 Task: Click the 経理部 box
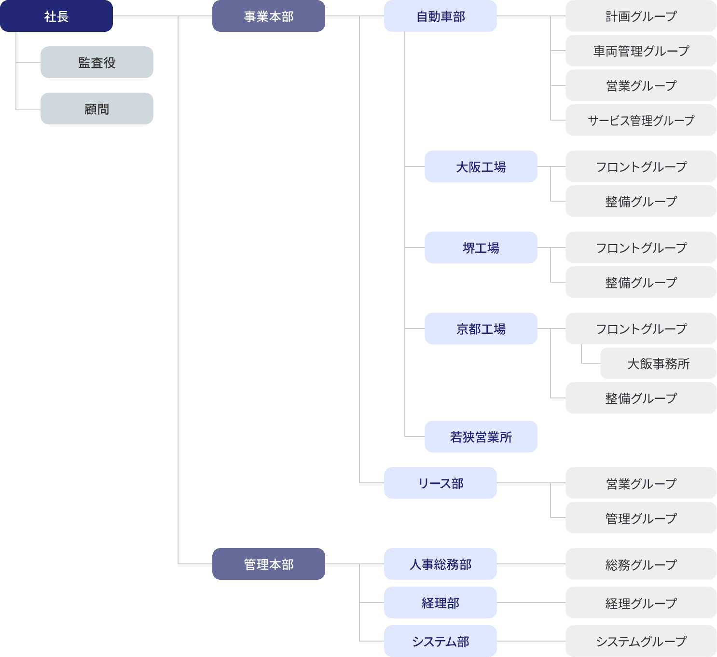(441, 602)
